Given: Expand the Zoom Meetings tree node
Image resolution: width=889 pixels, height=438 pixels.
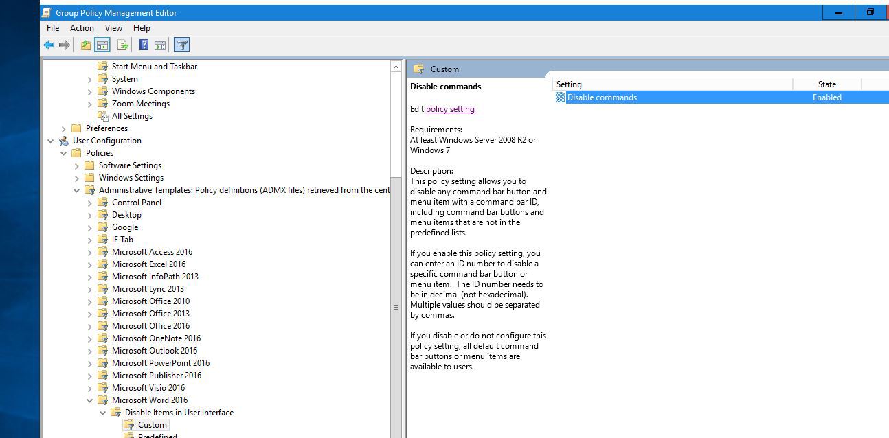Looking at the screenshot, I should click(89, 104).
